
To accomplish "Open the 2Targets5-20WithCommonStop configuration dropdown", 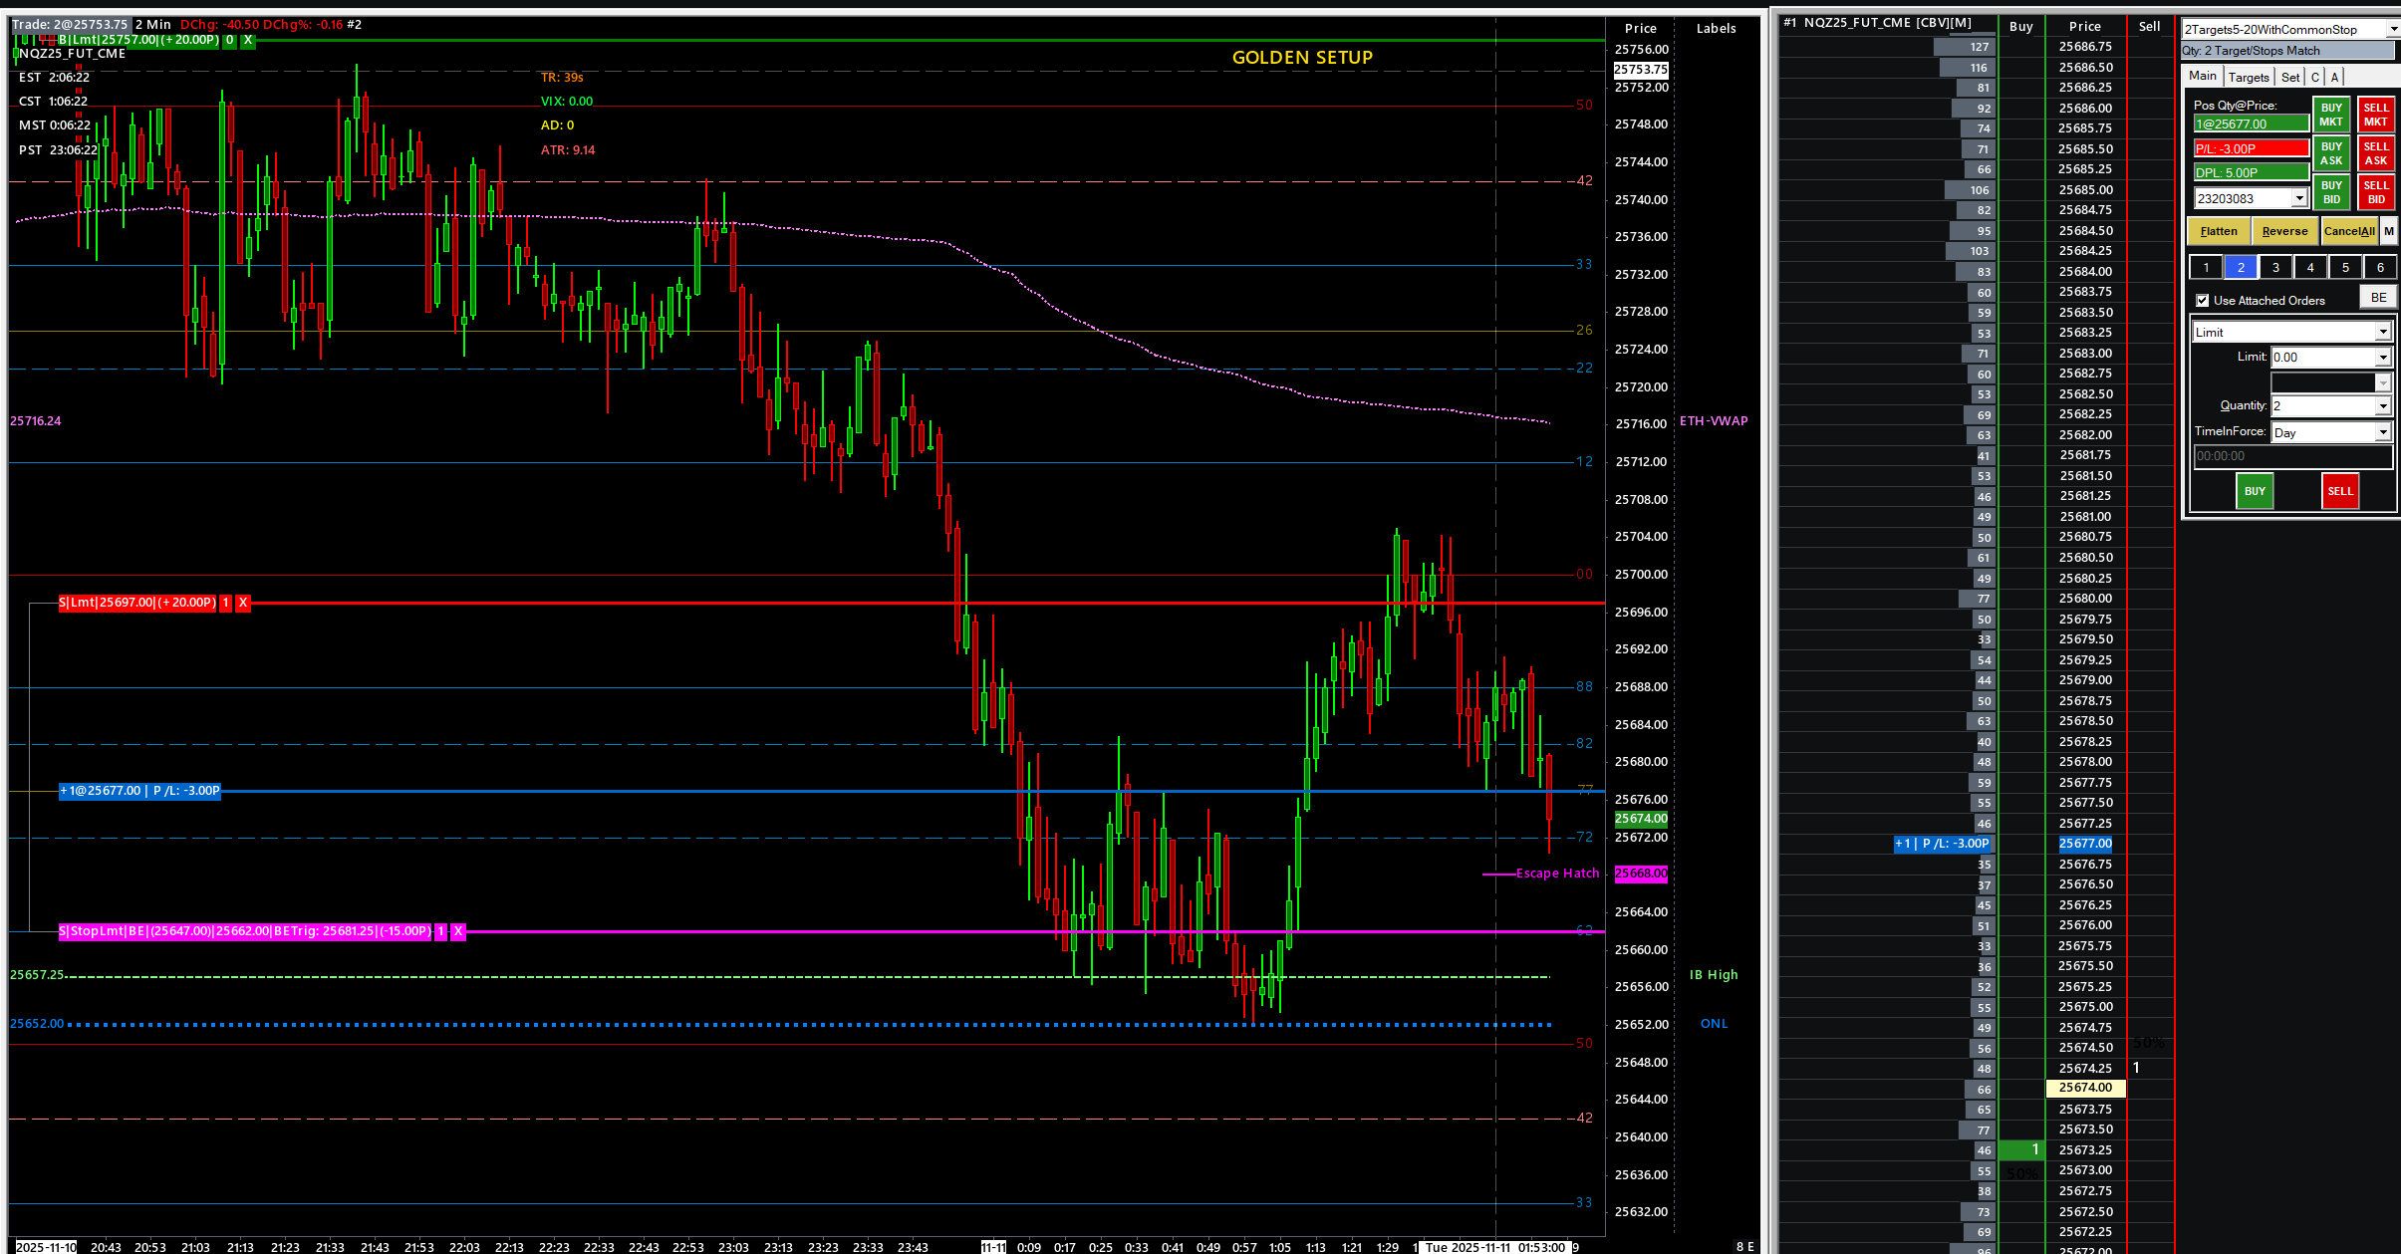I will click(x=2392, y=30).
